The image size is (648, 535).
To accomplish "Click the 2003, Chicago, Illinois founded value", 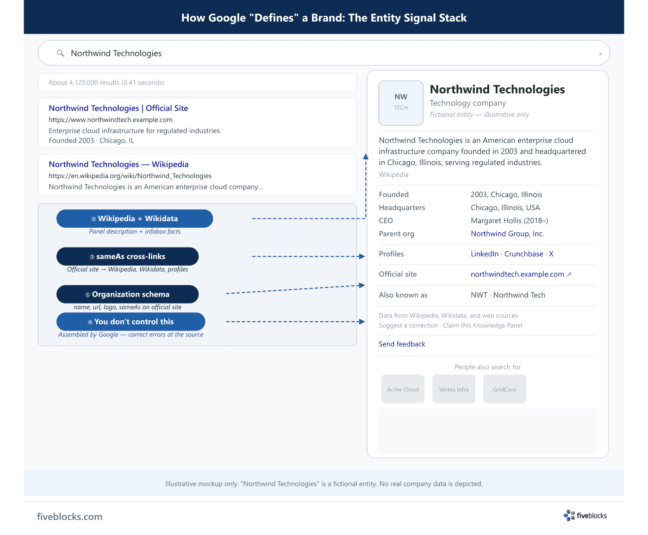I will point(506,195).
